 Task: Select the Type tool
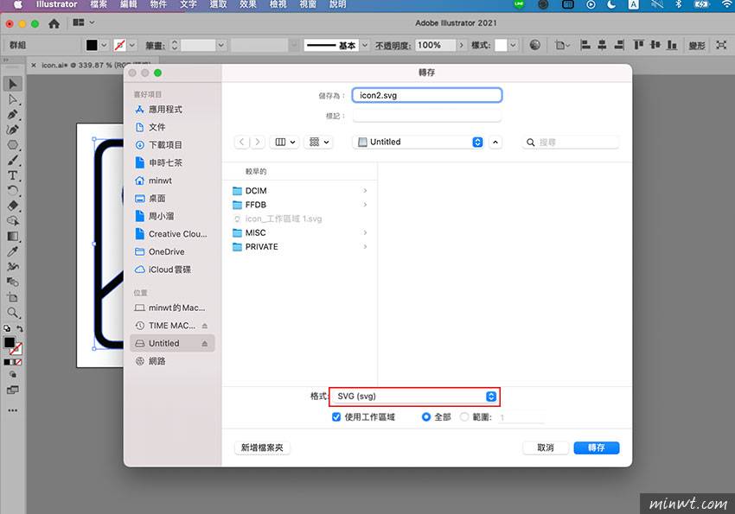coord(12,175)
